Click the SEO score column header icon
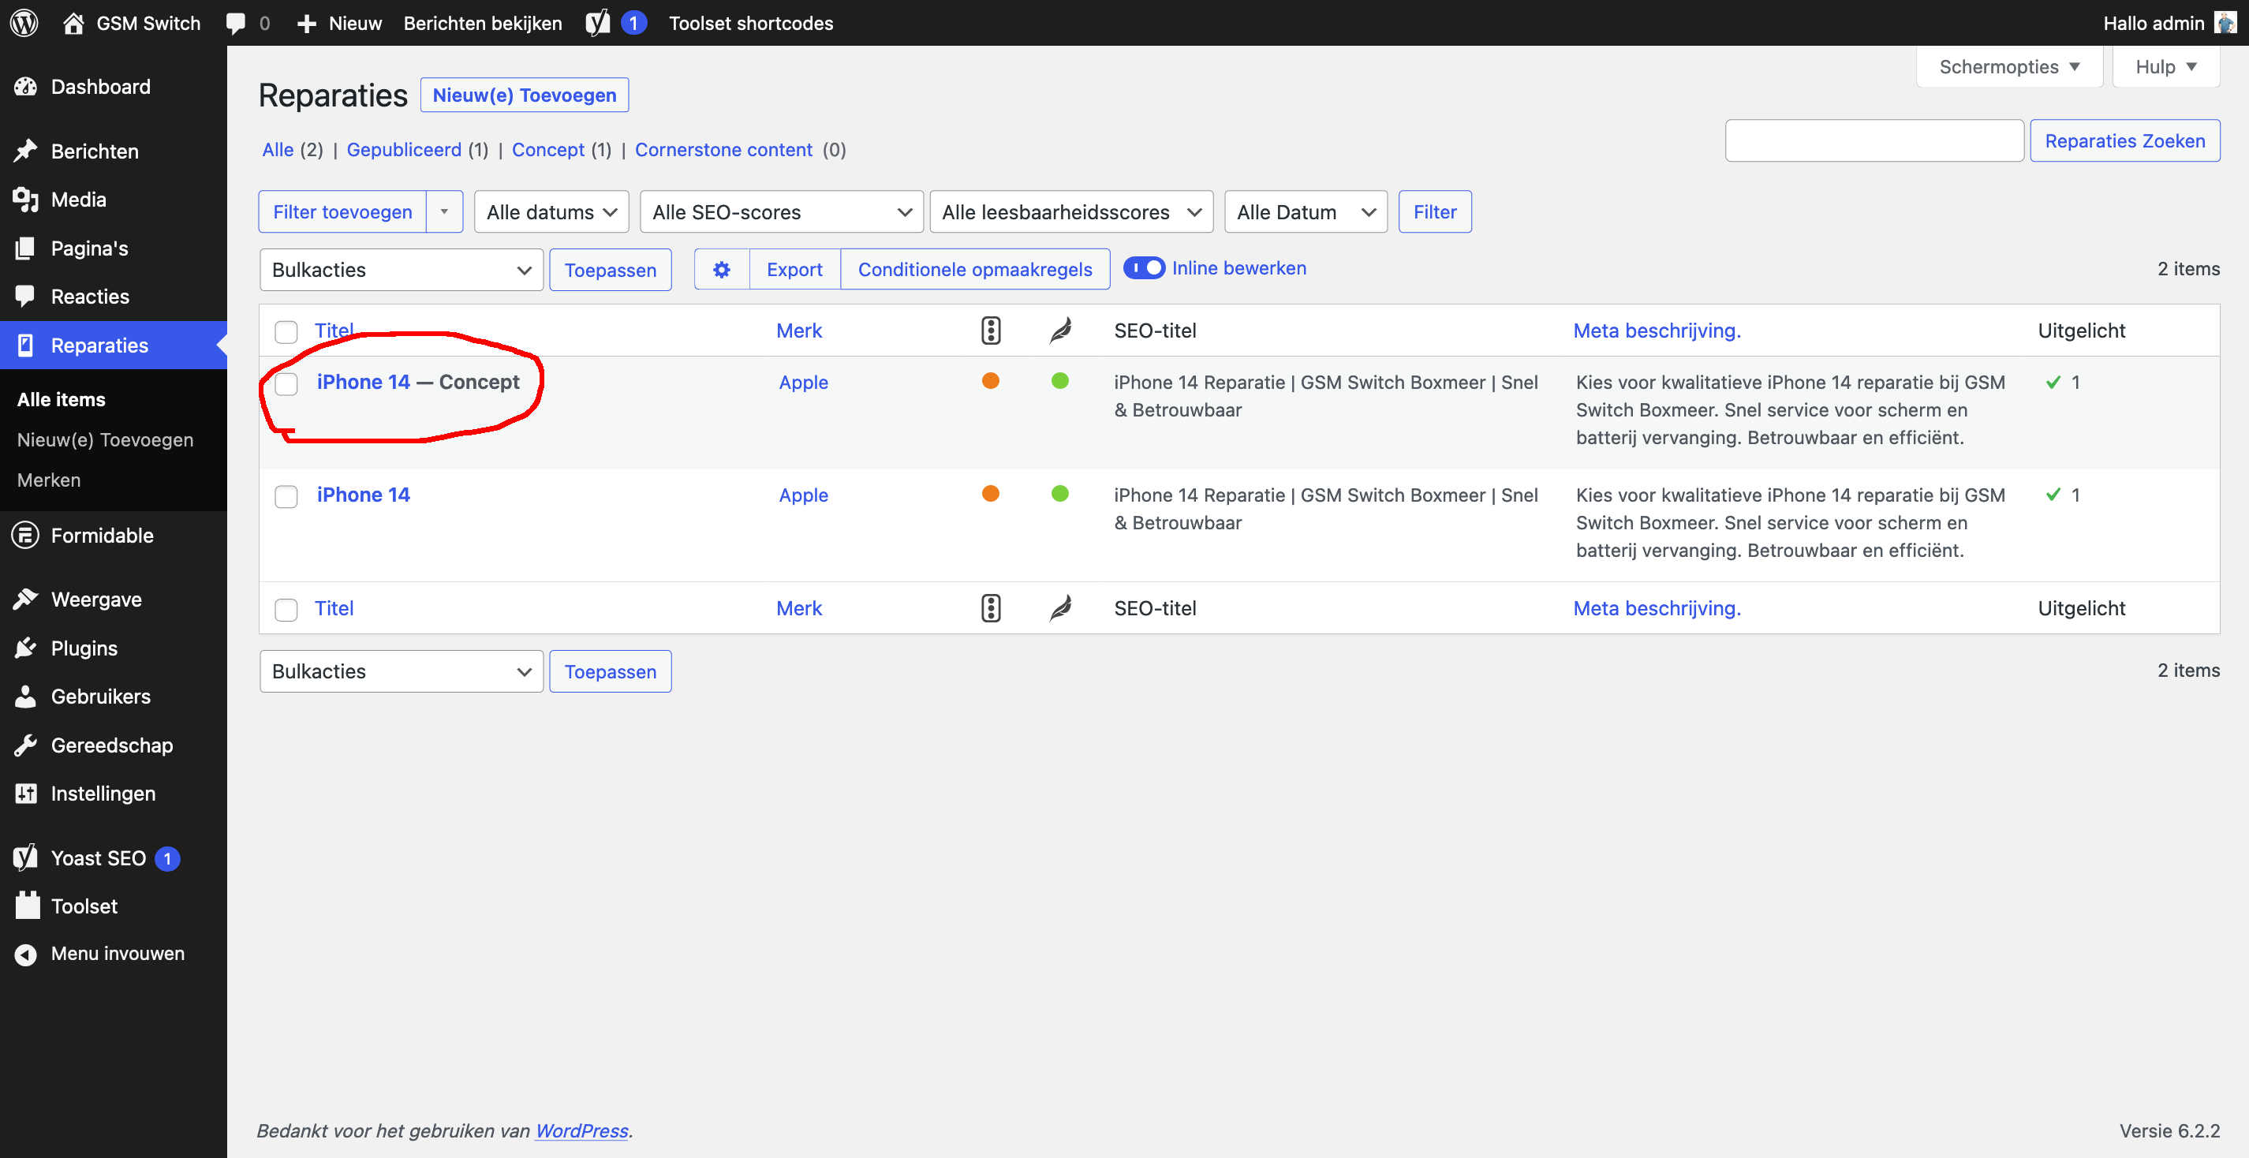 990,330
